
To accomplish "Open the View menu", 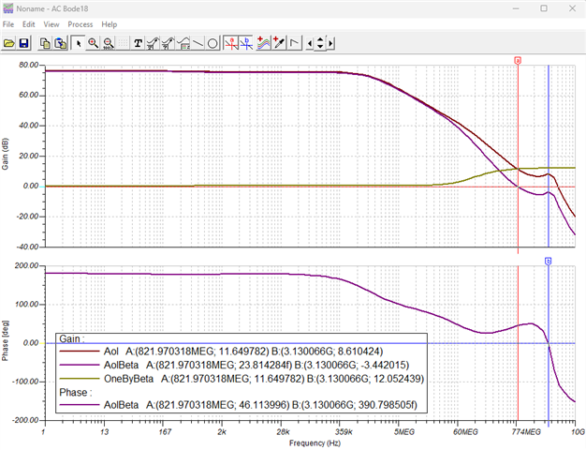I will point(51,24).
